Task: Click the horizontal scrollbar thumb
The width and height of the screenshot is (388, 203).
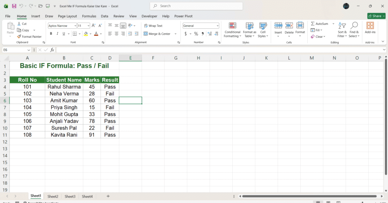Action: click(x=309, y=196)
